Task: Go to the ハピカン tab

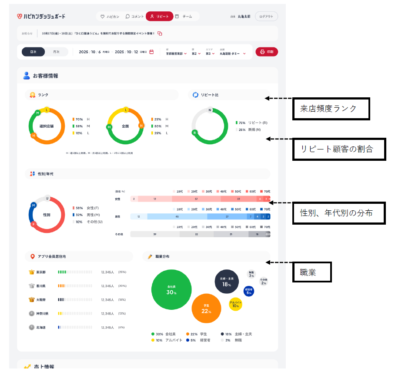Action: coord(110,17)
